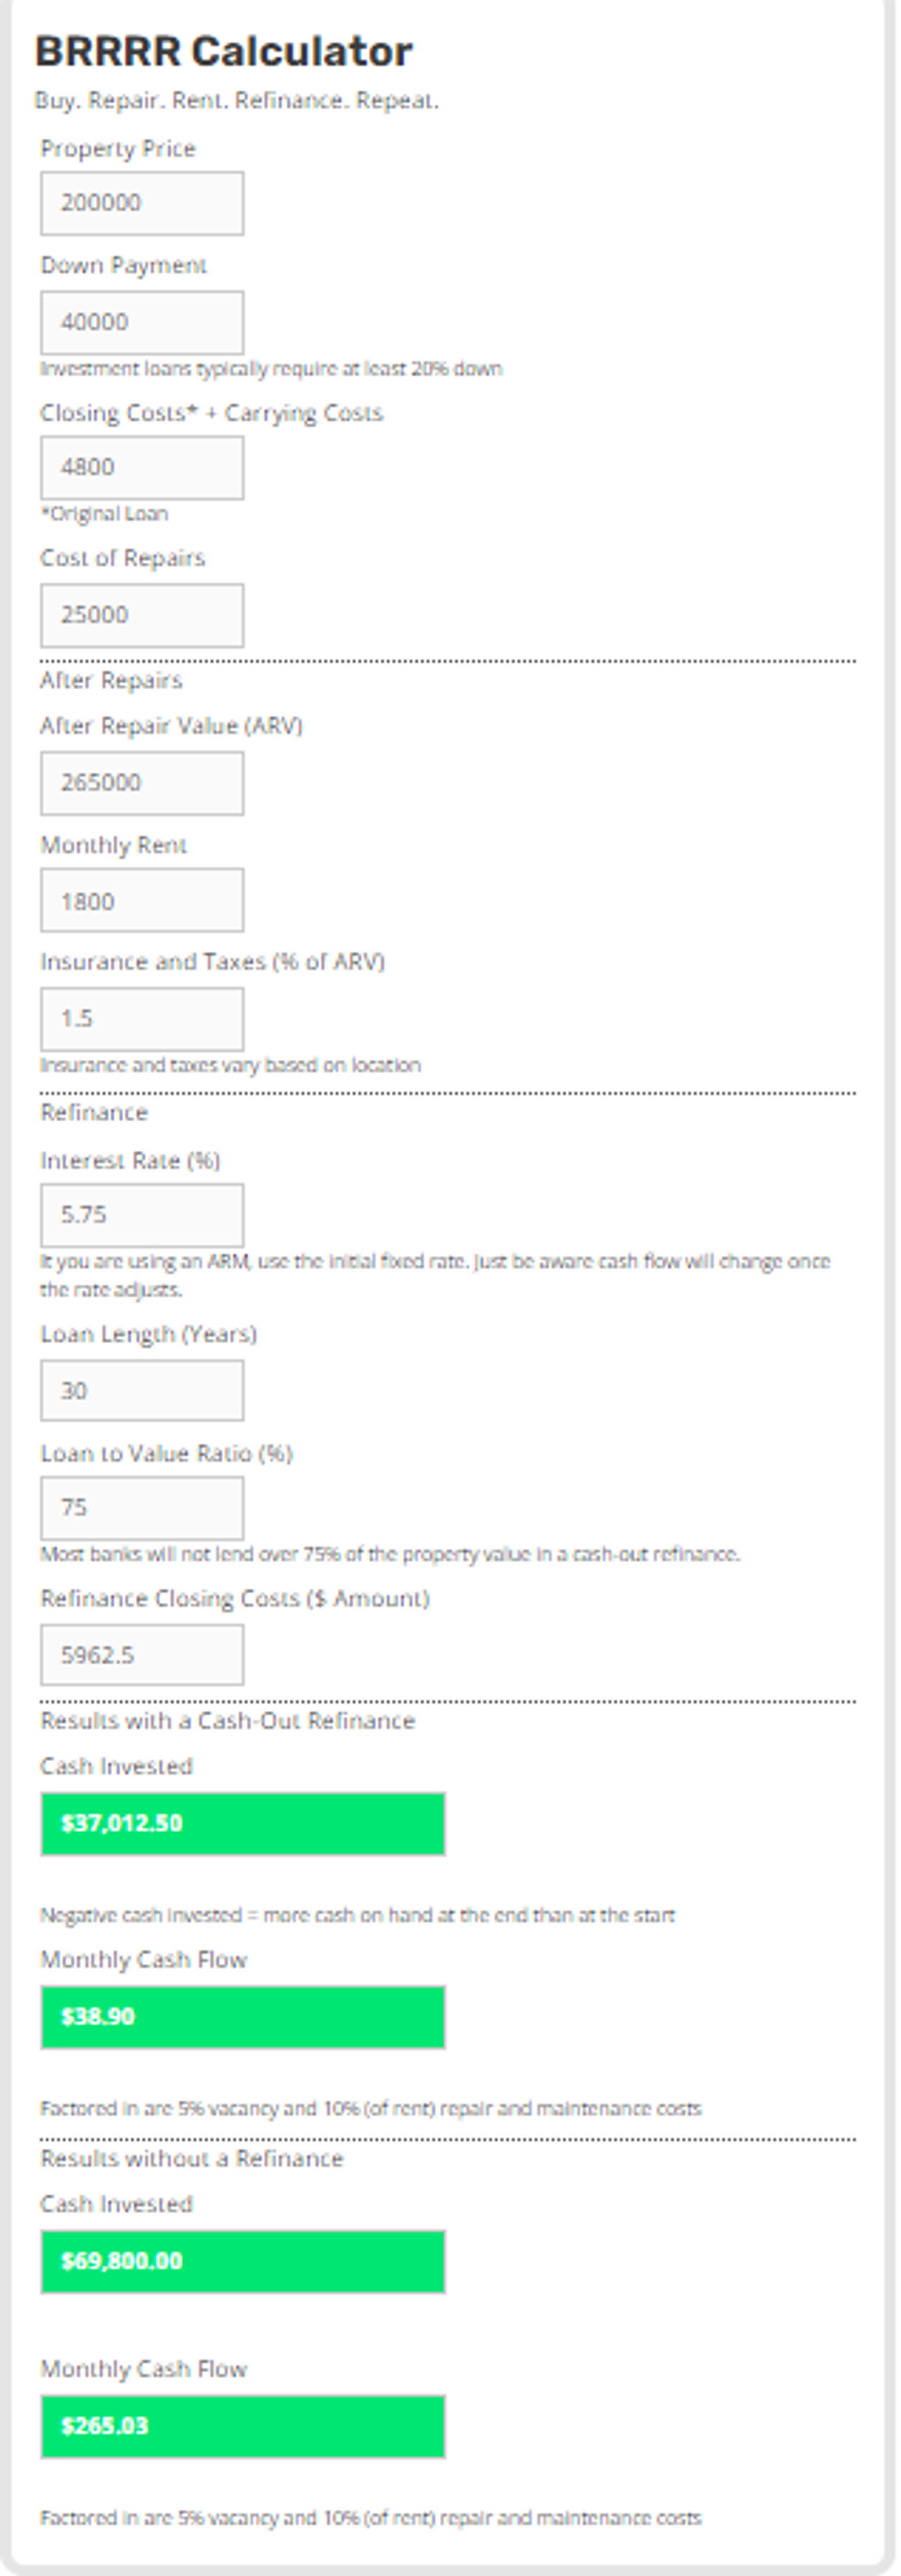This screenshot has height=2576, width=901.
Task: Select the Loan Length (Years) input
Action: click(142, 1390)
